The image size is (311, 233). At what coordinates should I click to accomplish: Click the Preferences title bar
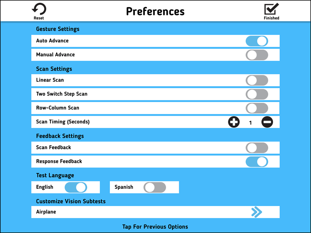coord(155,12)
